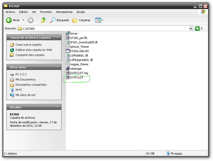Click the Mis sitios de red icon
Screen dimensions: 213x161
pos(12,95)
